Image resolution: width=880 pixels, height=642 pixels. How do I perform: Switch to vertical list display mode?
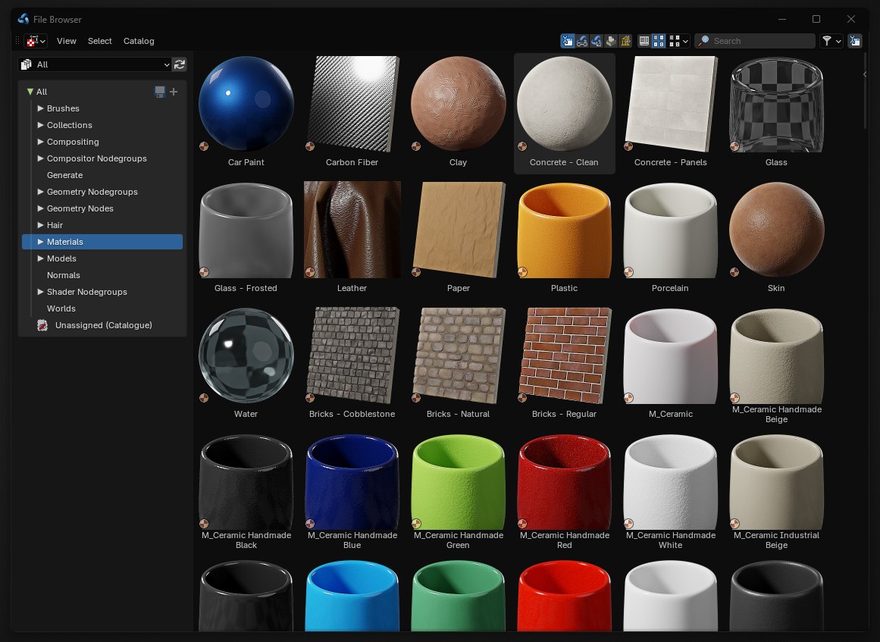(x=644, y=41)
